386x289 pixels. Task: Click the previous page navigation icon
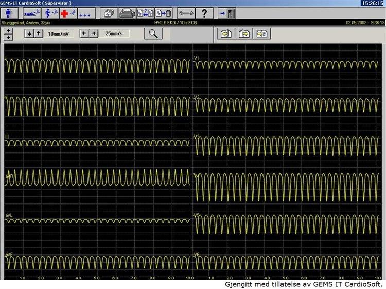pos(225,34)
